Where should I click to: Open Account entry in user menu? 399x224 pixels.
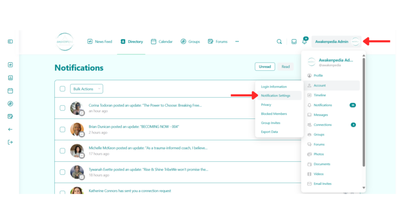[332, 85]
